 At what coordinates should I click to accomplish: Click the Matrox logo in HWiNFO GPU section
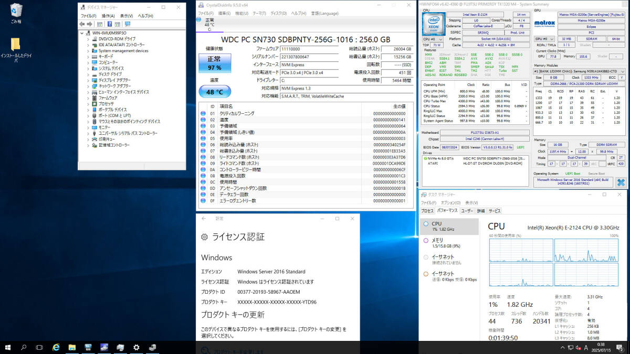(x=545, y=23)
